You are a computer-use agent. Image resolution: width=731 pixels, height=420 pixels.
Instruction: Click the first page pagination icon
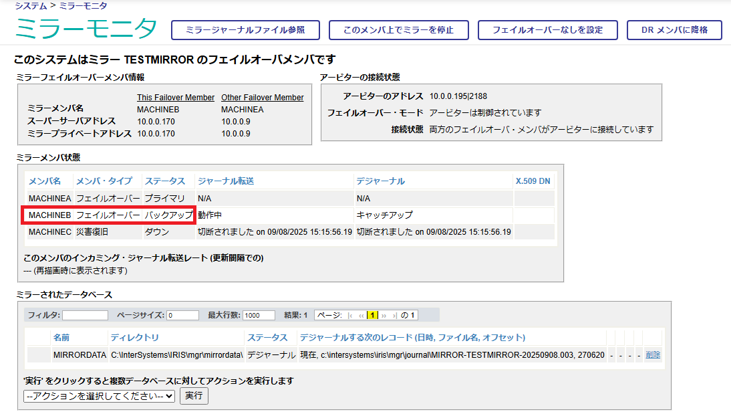coord(351,315)
